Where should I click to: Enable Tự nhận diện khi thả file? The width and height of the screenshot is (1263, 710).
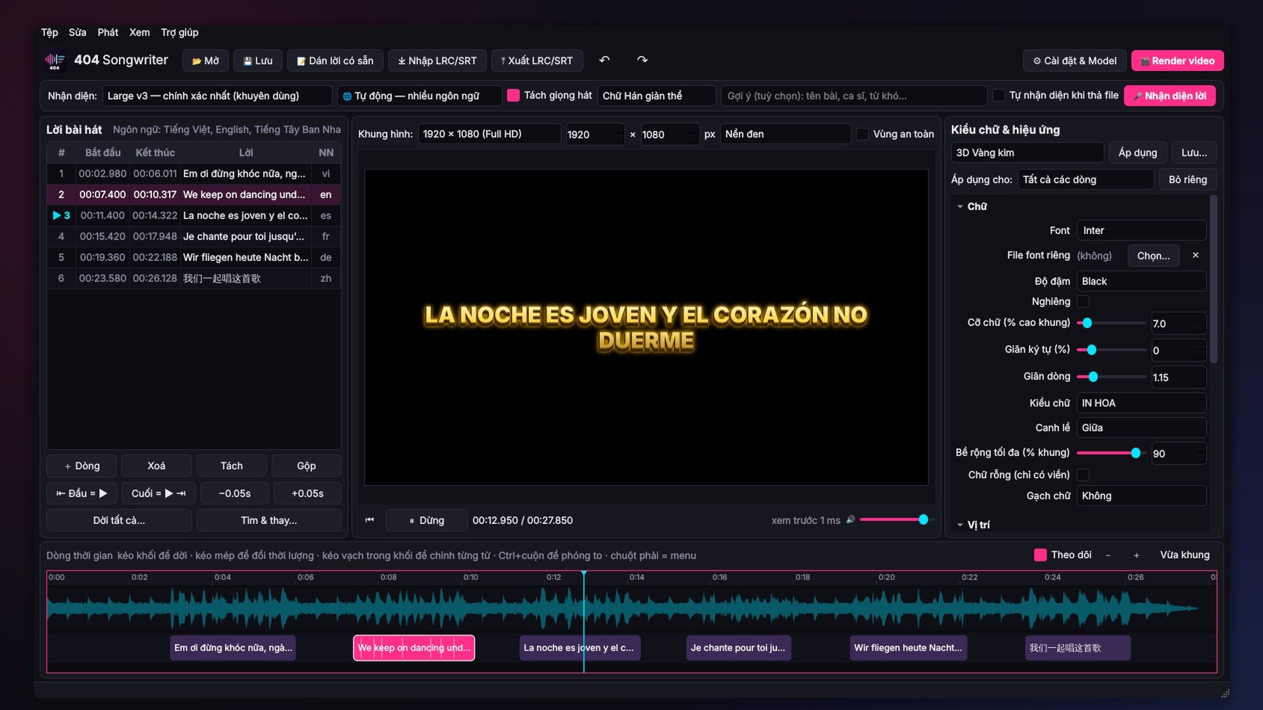tap(998, 95)
